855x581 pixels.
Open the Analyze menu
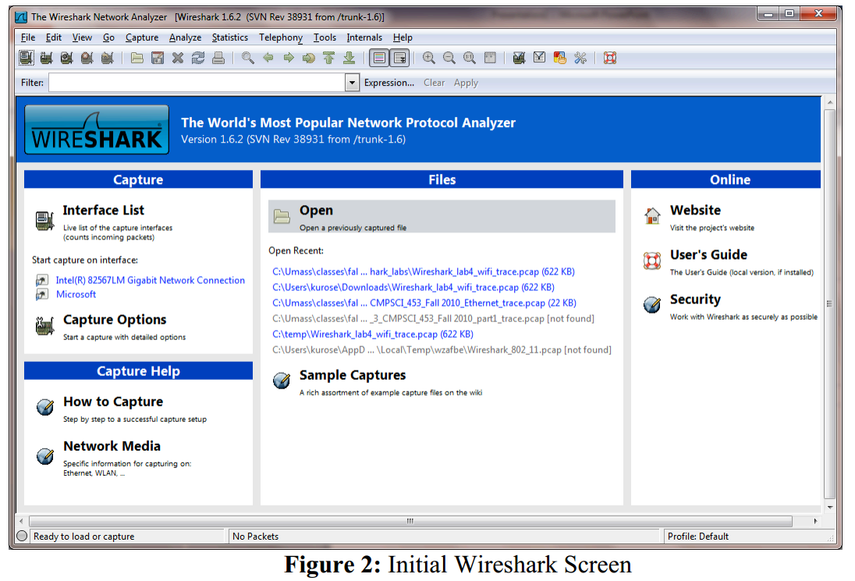[x=185, y=37]
